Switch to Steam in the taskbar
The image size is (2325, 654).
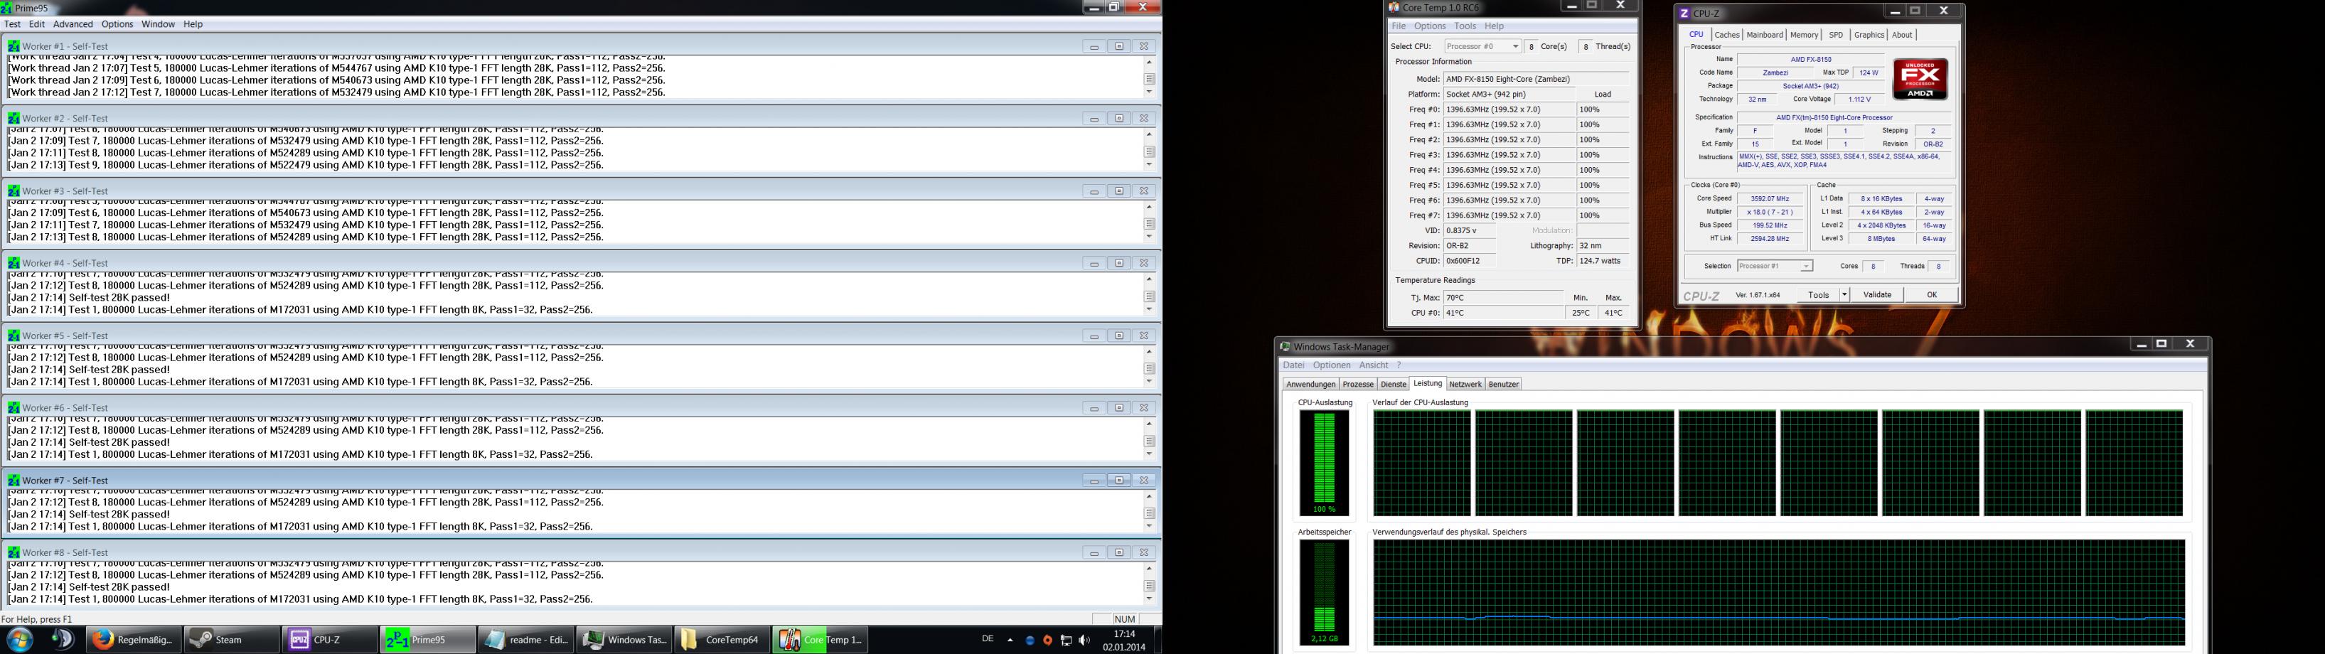(231, 640)
